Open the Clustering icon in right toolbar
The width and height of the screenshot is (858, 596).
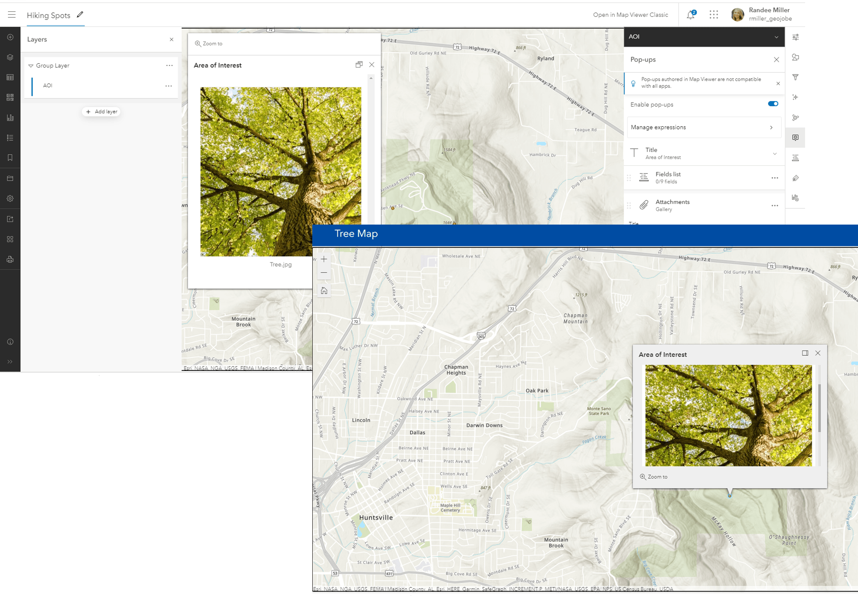(x=795, y=118)
